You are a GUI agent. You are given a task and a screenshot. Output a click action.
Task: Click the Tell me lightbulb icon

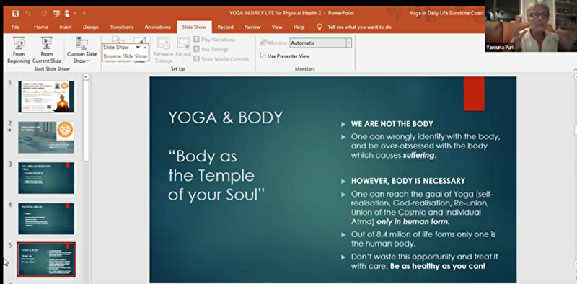320,27
